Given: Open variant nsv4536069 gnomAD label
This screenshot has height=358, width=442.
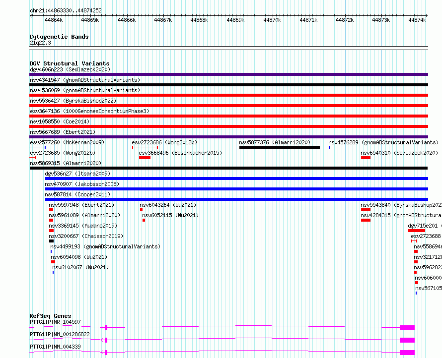Looking at the screenshot, I should [x=85, y=90].
